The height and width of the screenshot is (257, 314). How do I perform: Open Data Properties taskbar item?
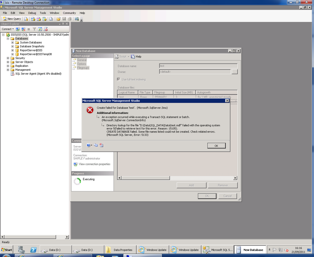tap(120, 250)
